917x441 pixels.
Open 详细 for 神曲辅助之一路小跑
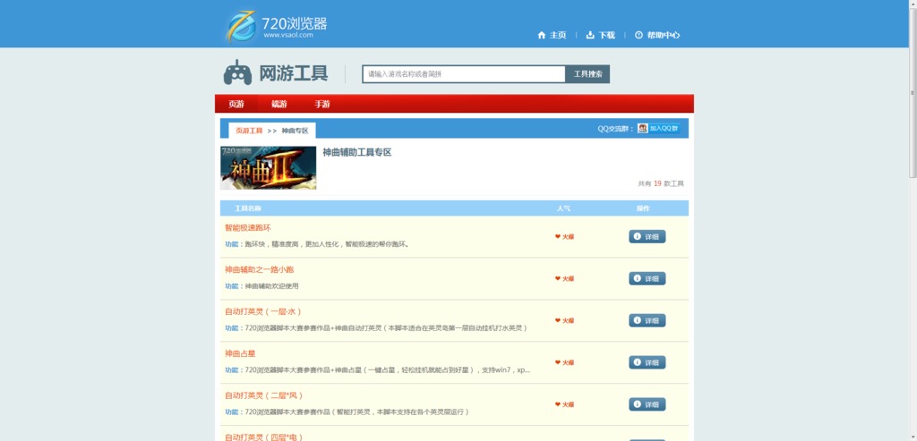[647, 278]
